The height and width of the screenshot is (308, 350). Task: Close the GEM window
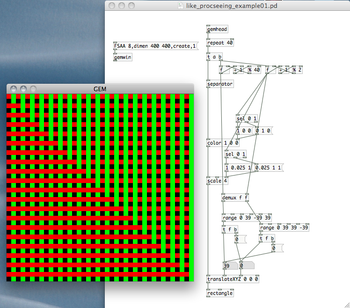click(x=14, y=89)
